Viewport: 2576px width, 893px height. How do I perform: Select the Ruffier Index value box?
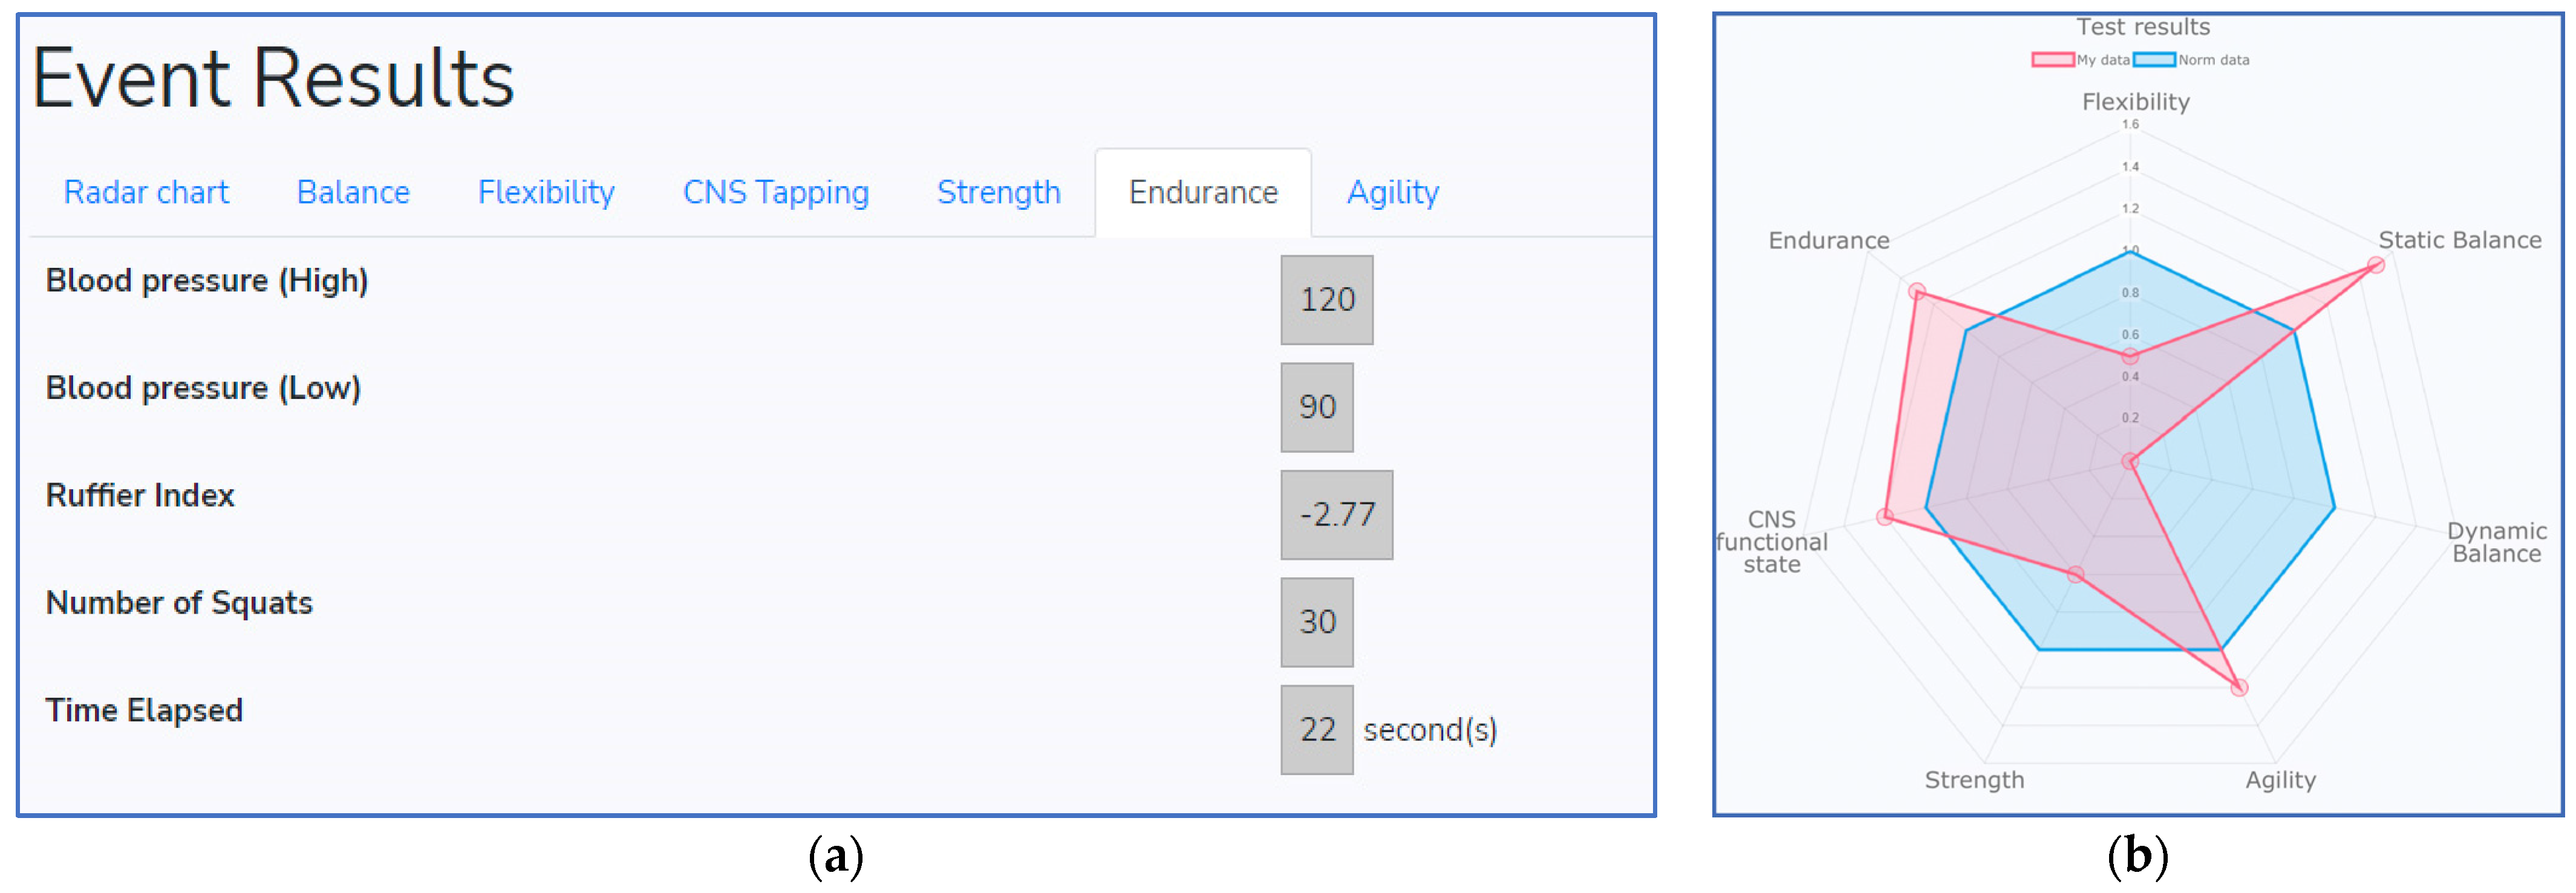1336,515
